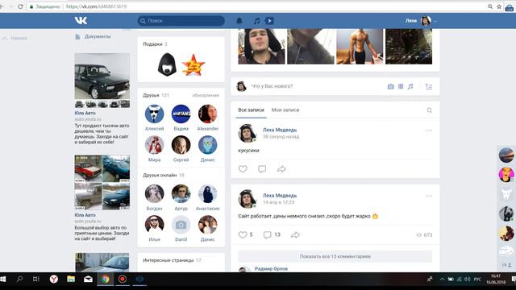Click the 'Что у Вас нового?' post field
Image resolution: width=516 pixels, height=290 pixels.
pos(272,86)
